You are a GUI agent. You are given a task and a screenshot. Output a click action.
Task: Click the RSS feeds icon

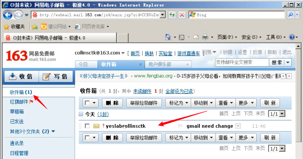tap(182, 37)
